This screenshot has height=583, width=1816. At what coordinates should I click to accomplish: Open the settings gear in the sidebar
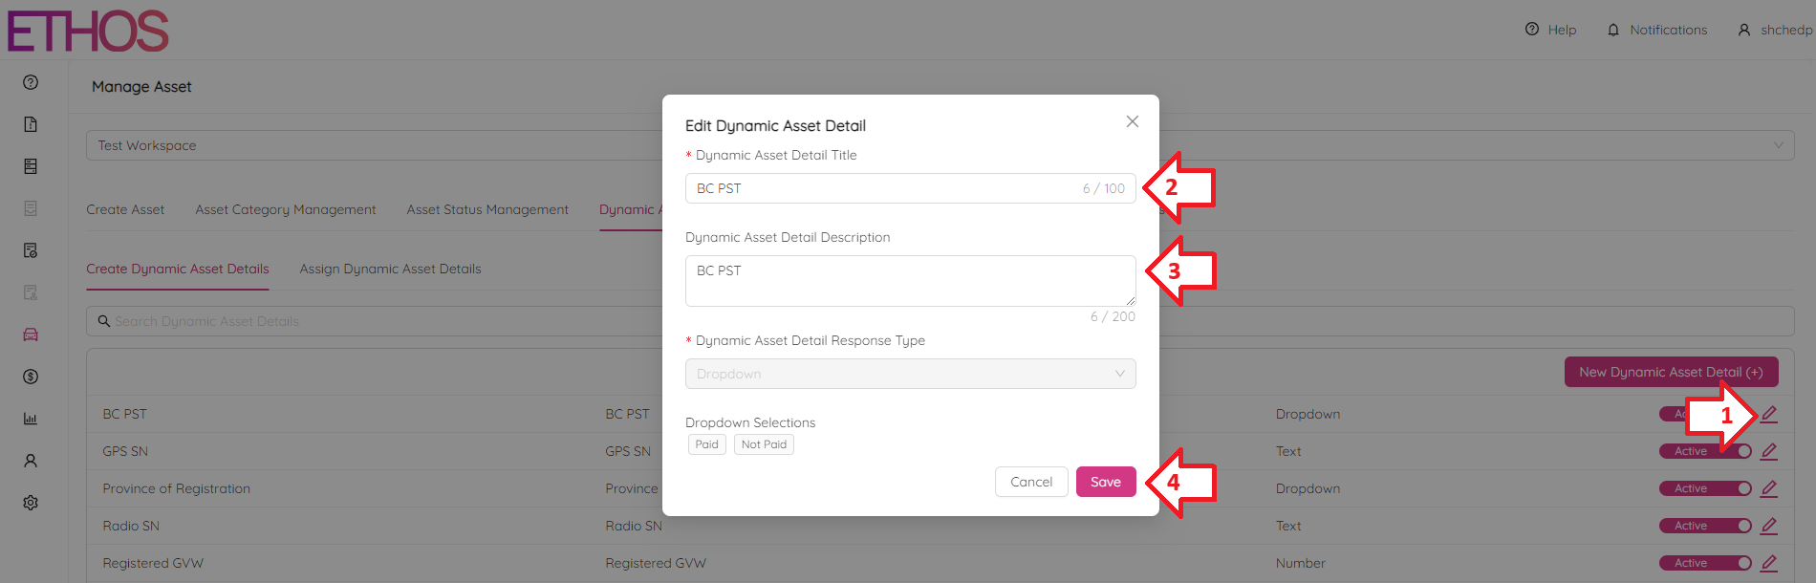click(x=31, y=502)
